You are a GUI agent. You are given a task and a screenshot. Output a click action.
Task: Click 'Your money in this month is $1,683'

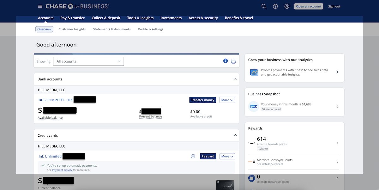click(286, 104)
